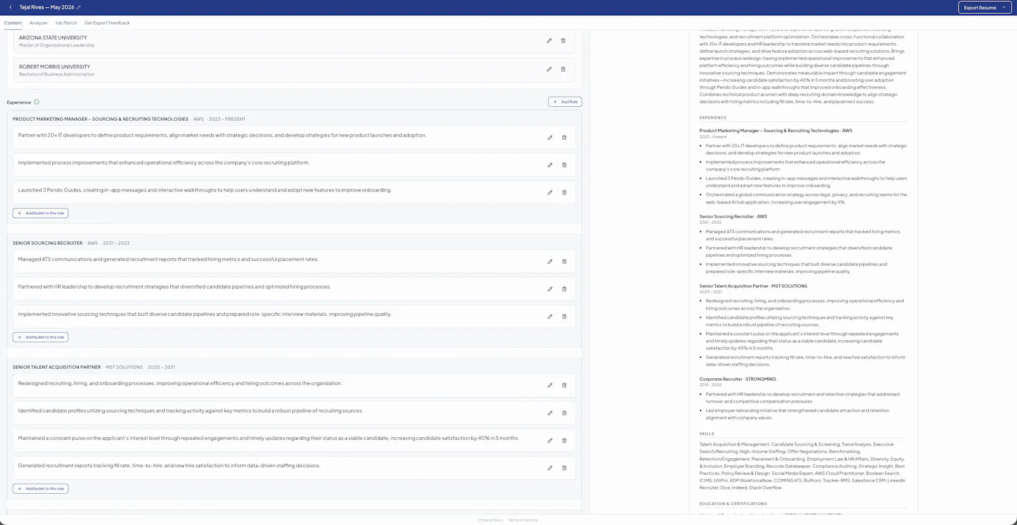Open the Analyzer tab
The height and width of the screenshot is (525, 1017).
tap(38, 23)
